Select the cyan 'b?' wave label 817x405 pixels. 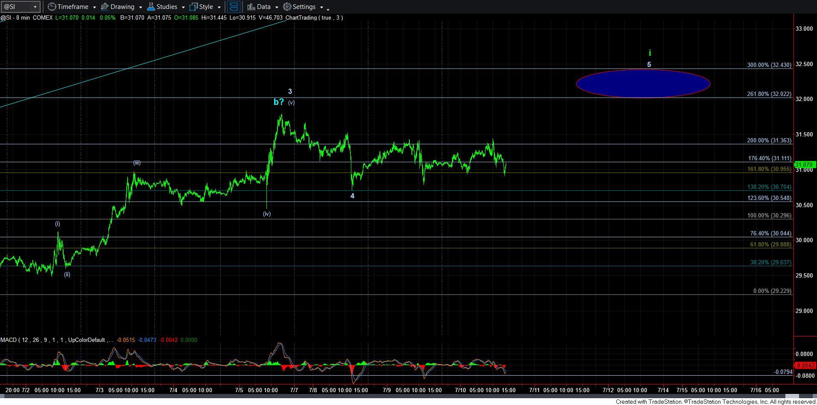pos(278,102)
